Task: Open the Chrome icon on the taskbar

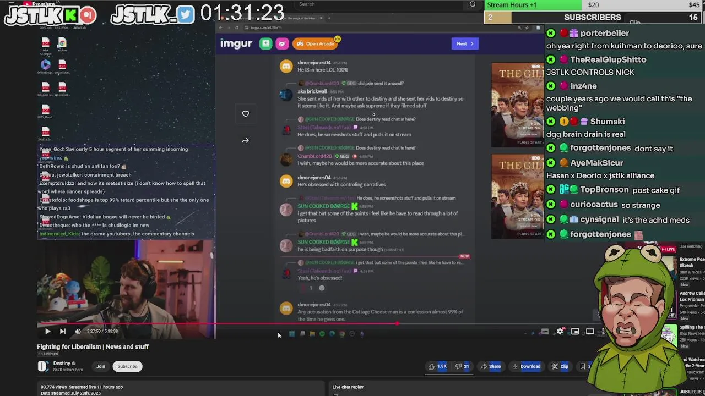Action: 342,334
